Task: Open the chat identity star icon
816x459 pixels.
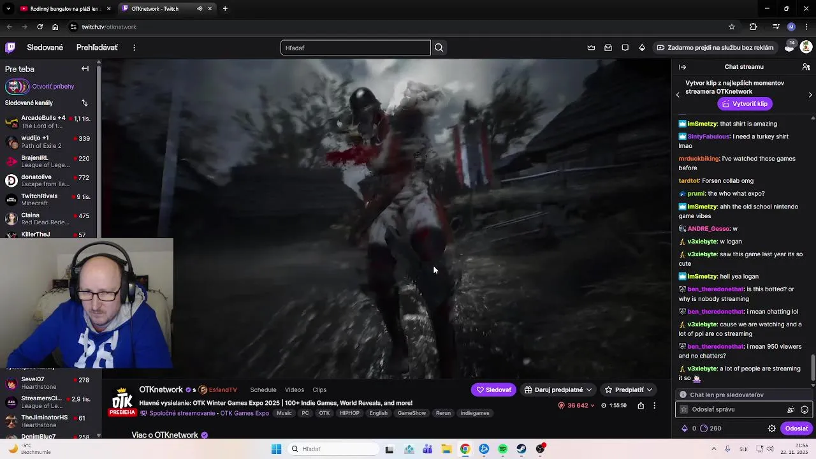Action: pyautogui.click(x=684, y=410)
